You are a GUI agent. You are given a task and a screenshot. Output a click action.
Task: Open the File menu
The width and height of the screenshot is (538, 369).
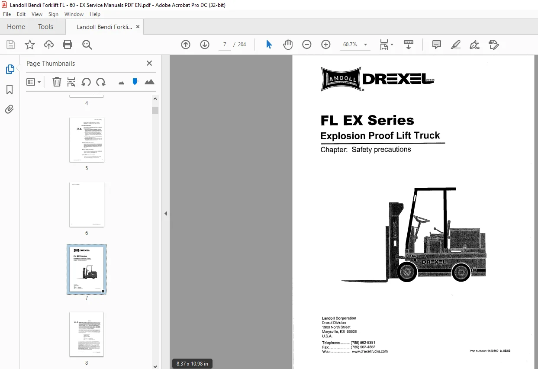7,14
